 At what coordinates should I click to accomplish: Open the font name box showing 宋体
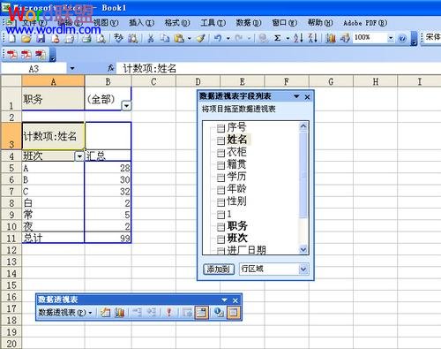tap(432, 37)
